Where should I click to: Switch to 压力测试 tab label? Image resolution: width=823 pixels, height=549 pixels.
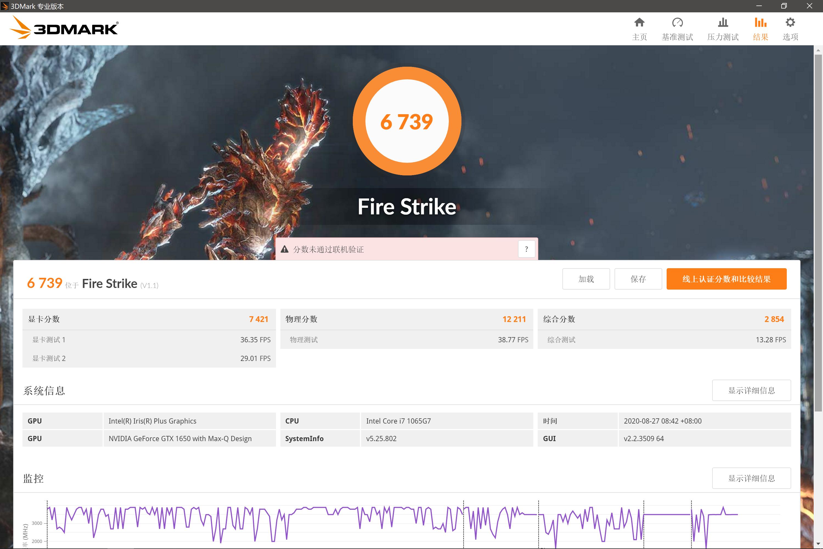tap(723, 37)
